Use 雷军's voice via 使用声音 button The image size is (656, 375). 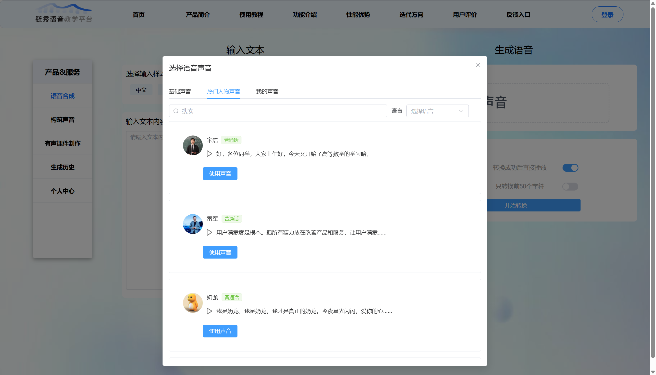(x=220, y=252)
